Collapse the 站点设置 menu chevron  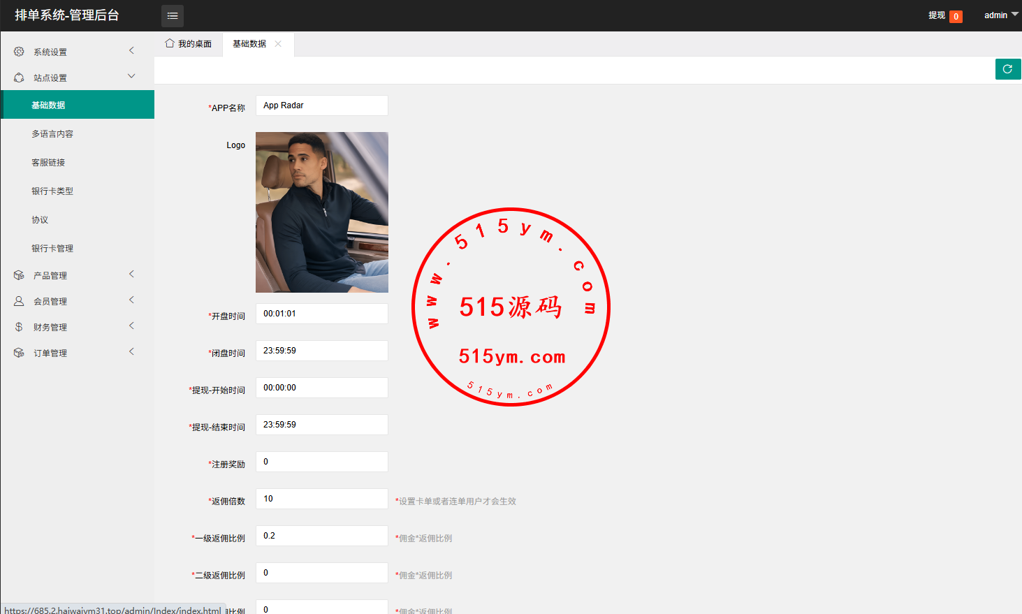(x=131, y=76)
